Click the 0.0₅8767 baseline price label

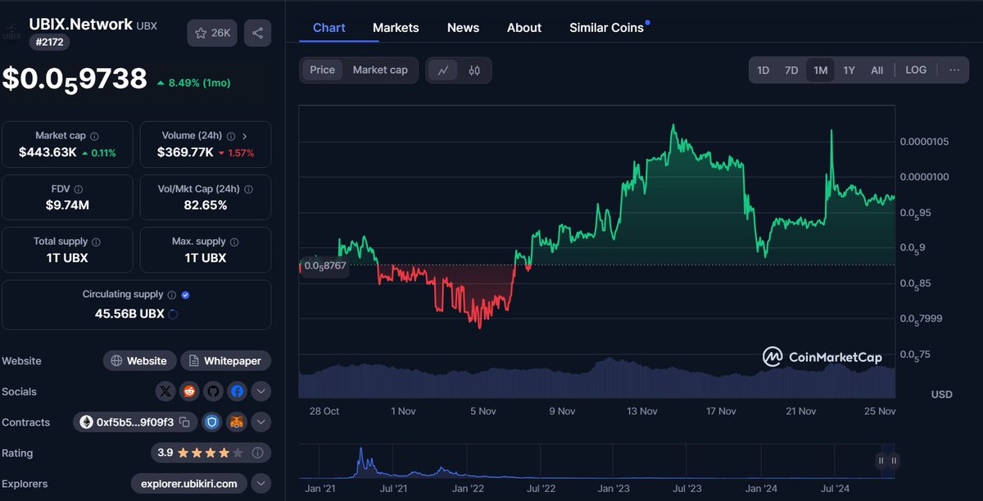[x=324, y=266]
